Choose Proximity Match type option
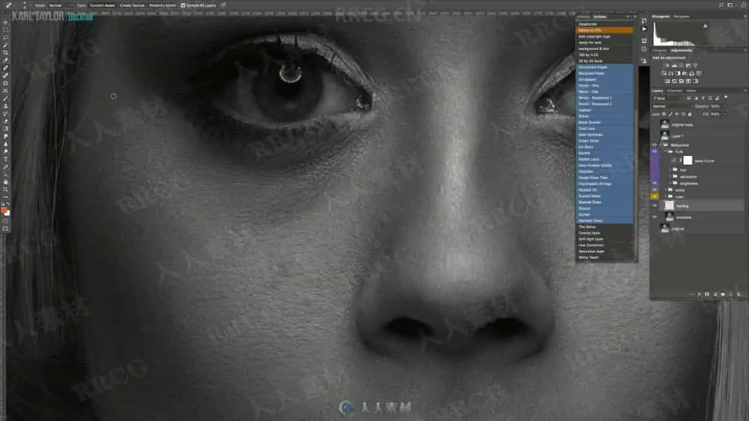The height and width of the screenshot is (421, 749). tap(162, 5)
